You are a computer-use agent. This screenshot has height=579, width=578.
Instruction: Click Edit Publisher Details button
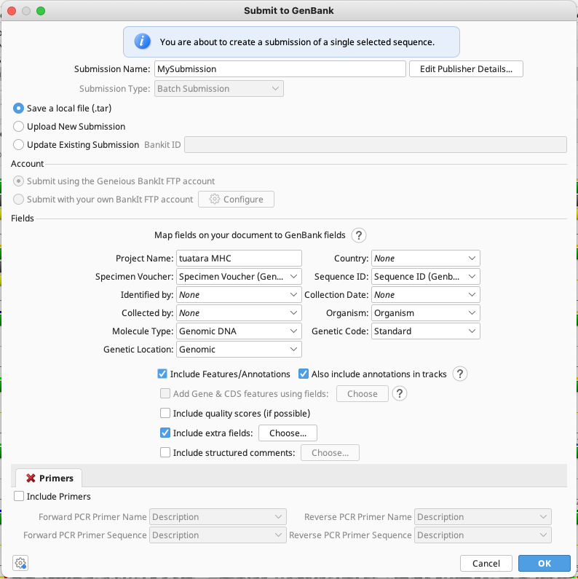(466, 68)
